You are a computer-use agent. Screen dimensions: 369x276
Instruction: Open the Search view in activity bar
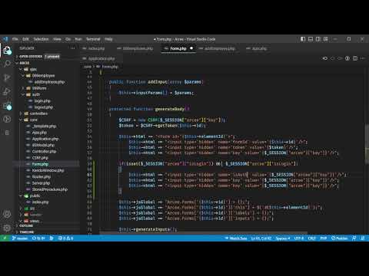tap(7, 64)
